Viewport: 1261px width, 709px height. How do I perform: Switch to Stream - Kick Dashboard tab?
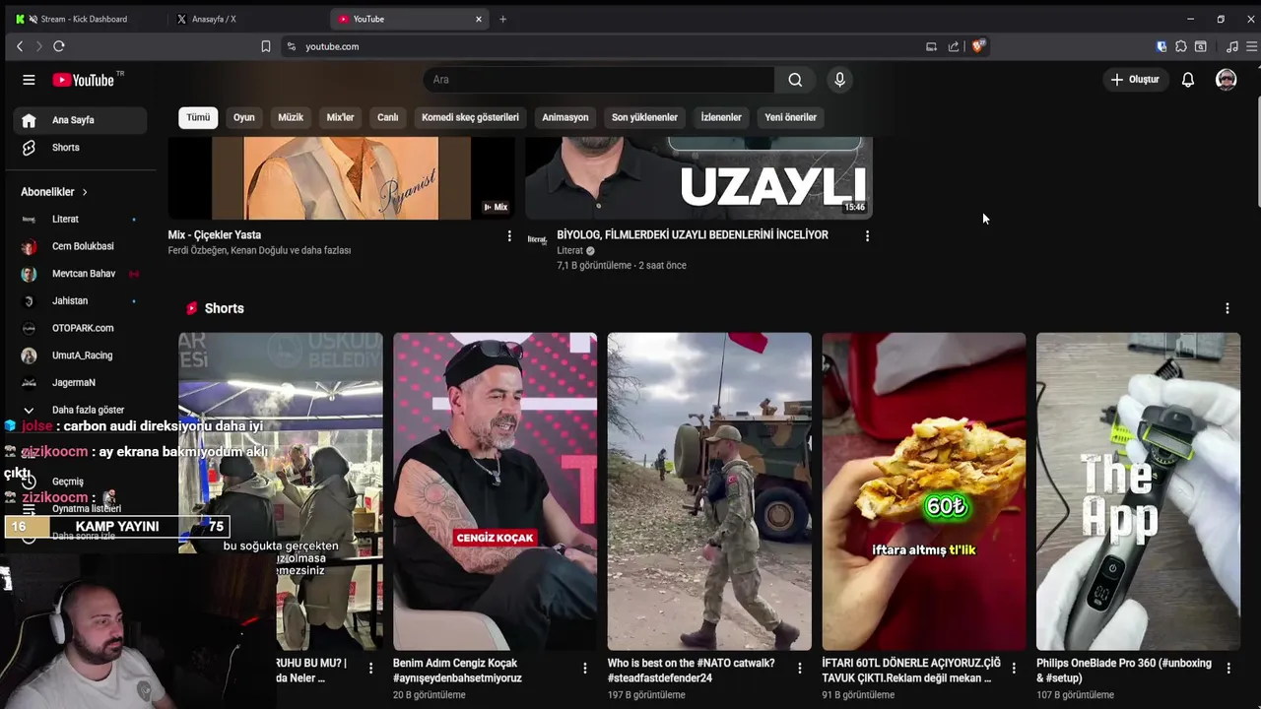[84, 19]
